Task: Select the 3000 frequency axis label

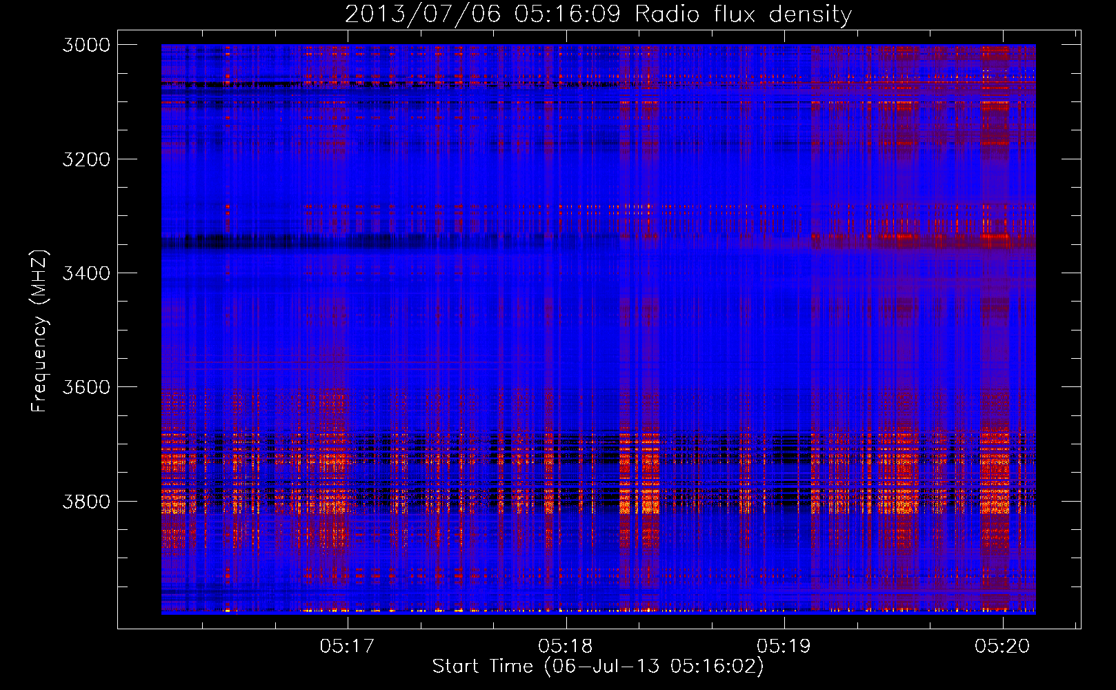Action: coord(86,45)
